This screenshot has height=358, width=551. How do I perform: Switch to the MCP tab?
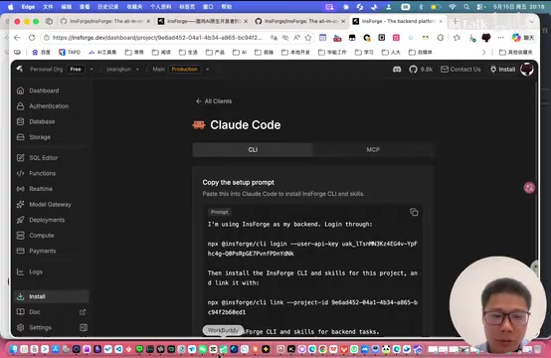click(373, 150)
